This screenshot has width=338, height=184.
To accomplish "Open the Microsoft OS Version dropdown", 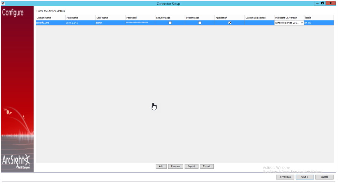I will point(302,23).
